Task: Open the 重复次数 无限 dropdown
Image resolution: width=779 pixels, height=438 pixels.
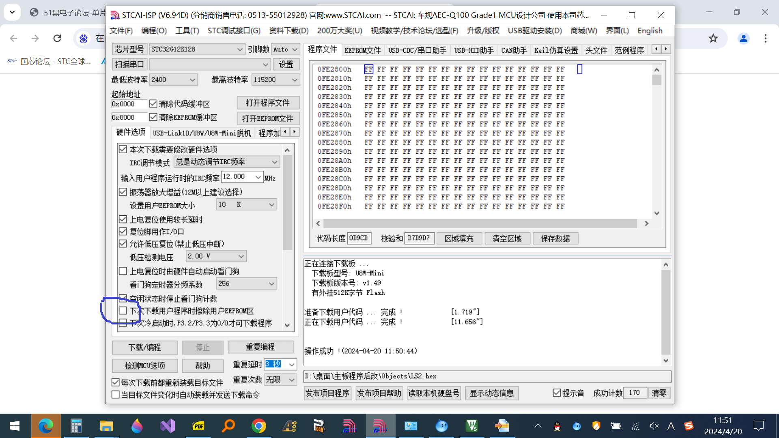Action: coord(280,380)
